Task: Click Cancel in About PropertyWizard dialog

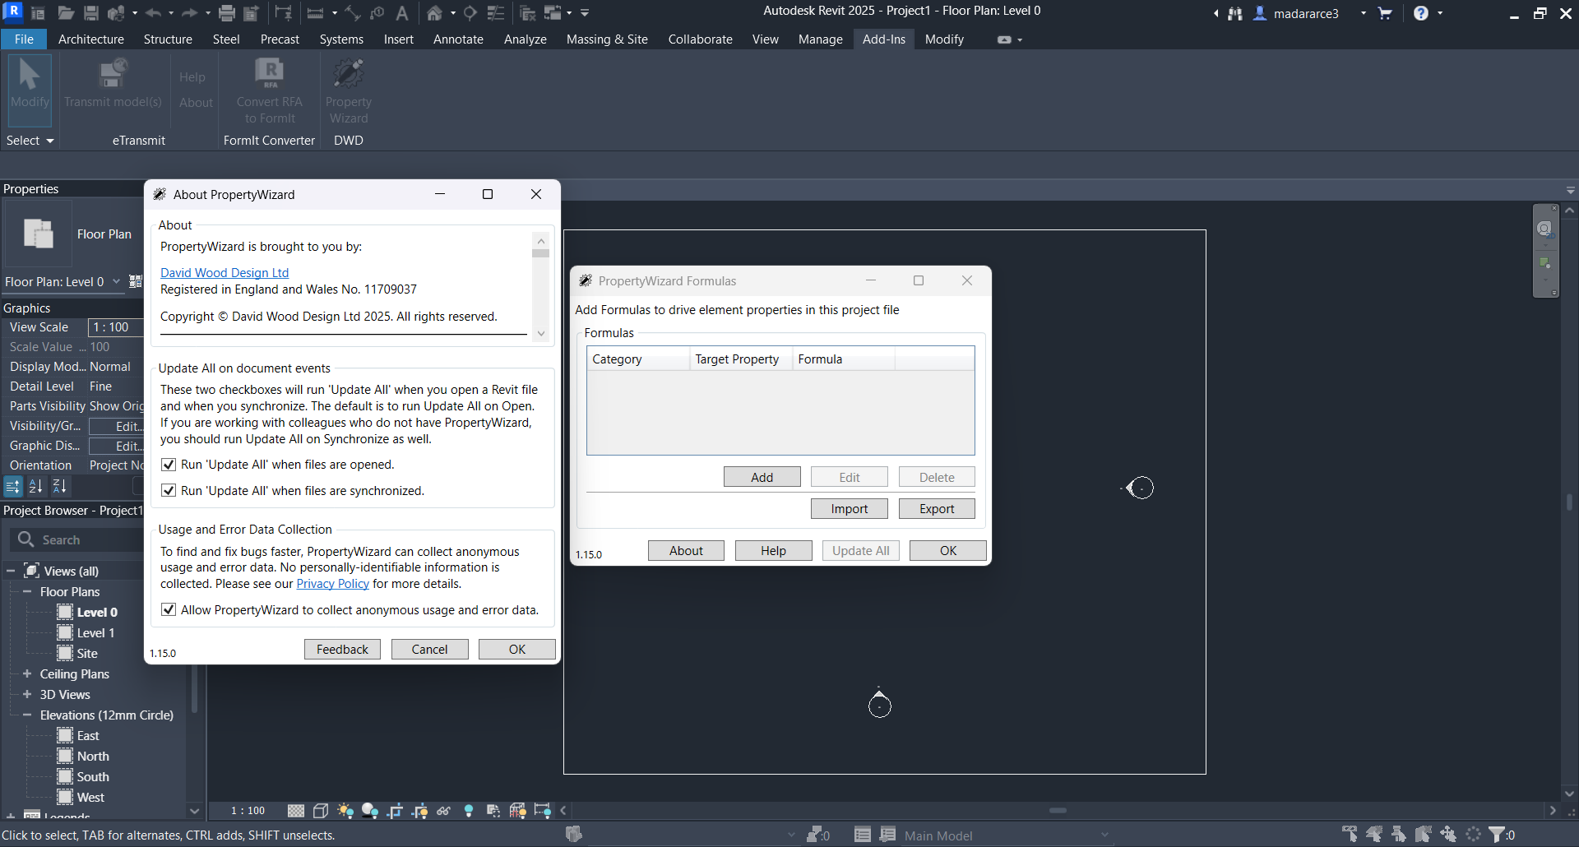Action: [430, 650]
